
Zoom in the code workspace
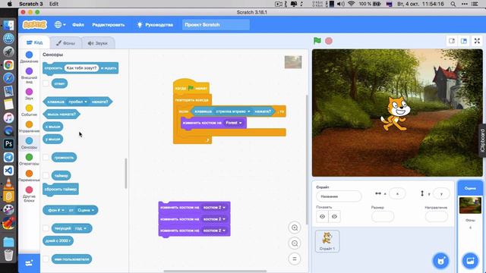(x=295, y=227)
